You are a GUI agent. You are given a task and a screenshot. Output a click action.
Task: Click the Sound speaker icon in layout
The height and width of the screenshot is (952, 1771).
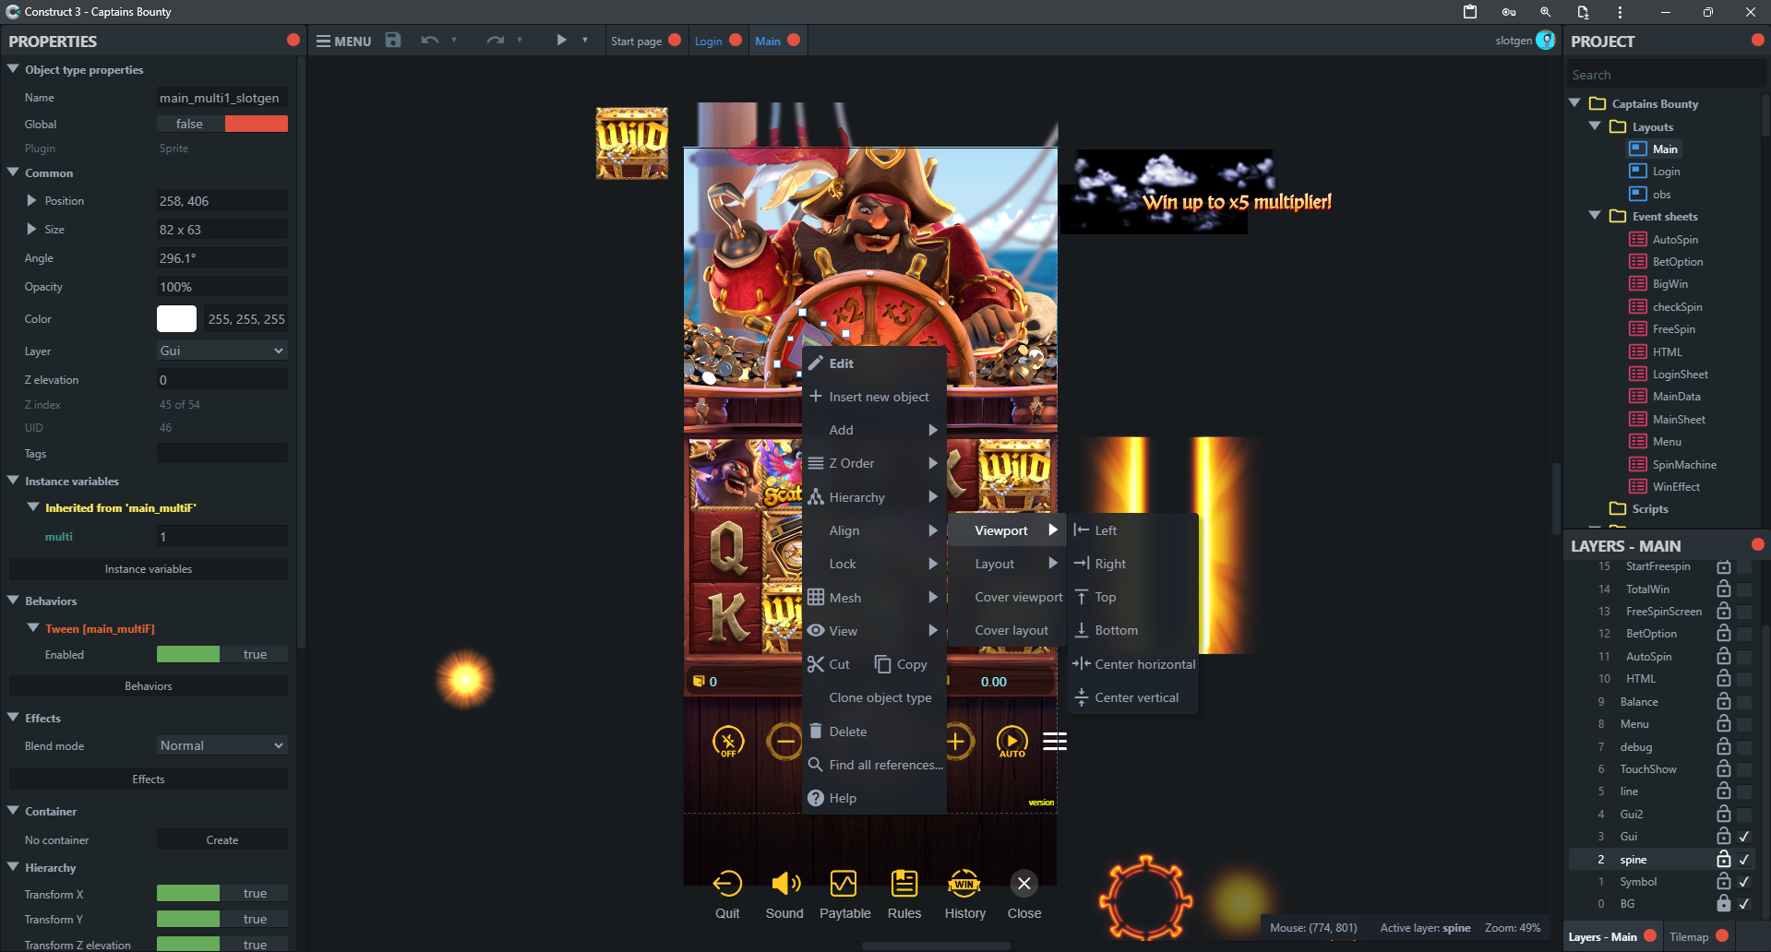(x=785, y=884)
